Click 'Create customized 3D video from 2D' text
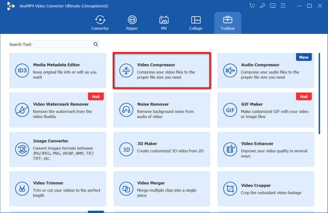Viewport: 328px width, 213px height. 170,151
